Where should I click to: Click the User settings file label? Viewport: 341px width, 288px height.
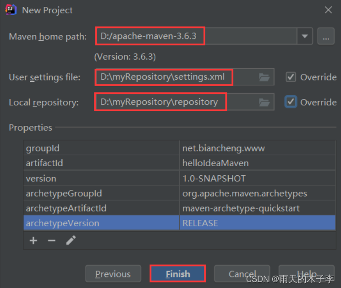coord(44,77)
